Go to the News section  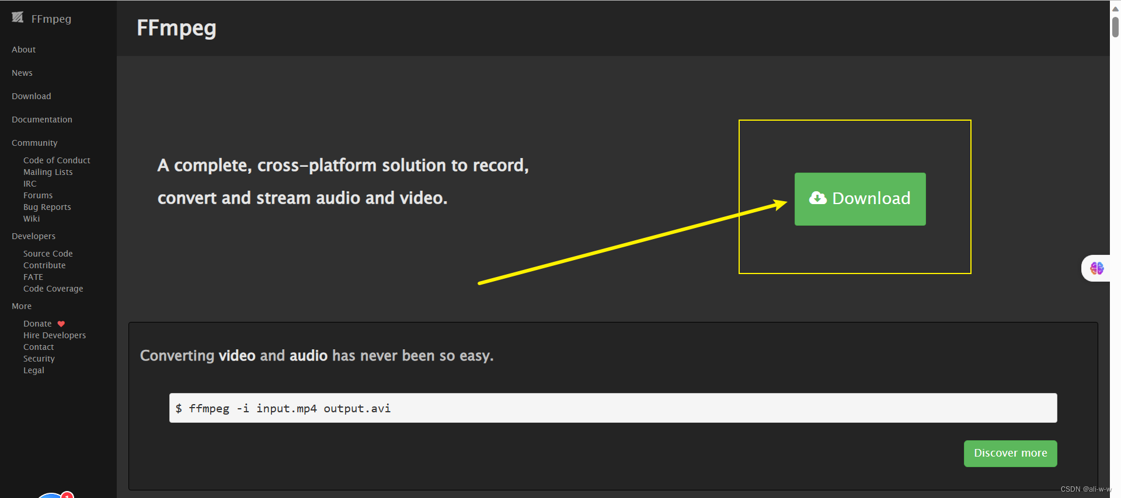pos(22,73)
